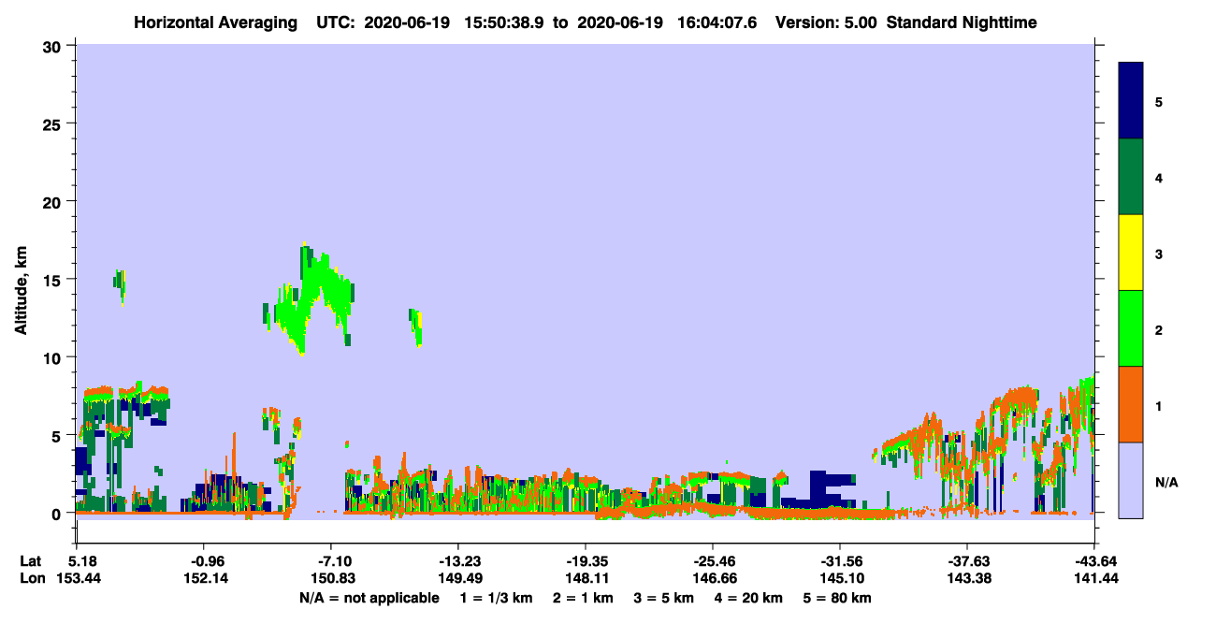Click the '5 = 80 km' legend text

point(839,598)
